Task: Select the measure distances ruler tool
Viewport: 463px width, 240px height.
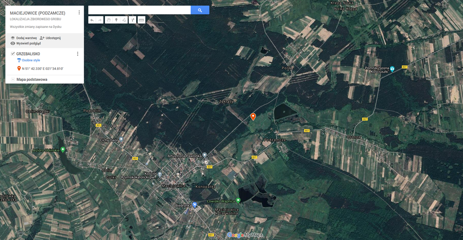Action: pos(141,20)
